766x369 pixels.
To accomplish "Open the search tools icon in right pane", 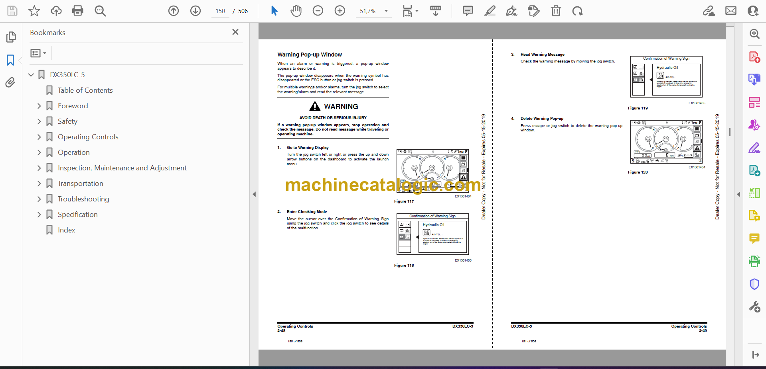I will tap(754, 34).
